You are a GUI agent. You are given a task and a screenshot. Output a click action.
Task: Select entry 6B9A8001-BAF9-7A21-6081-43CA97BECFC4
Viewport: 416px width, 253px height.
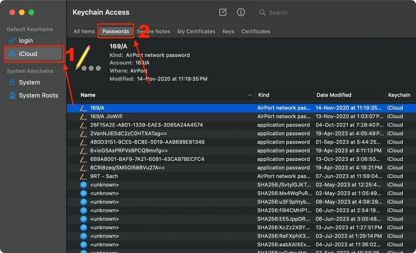point(147,159)
